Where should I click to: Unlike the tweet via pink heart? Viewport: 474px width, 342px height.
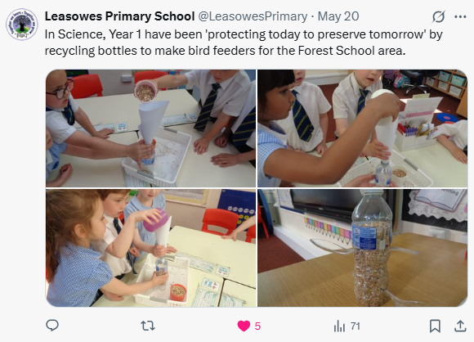pos(244,326)
